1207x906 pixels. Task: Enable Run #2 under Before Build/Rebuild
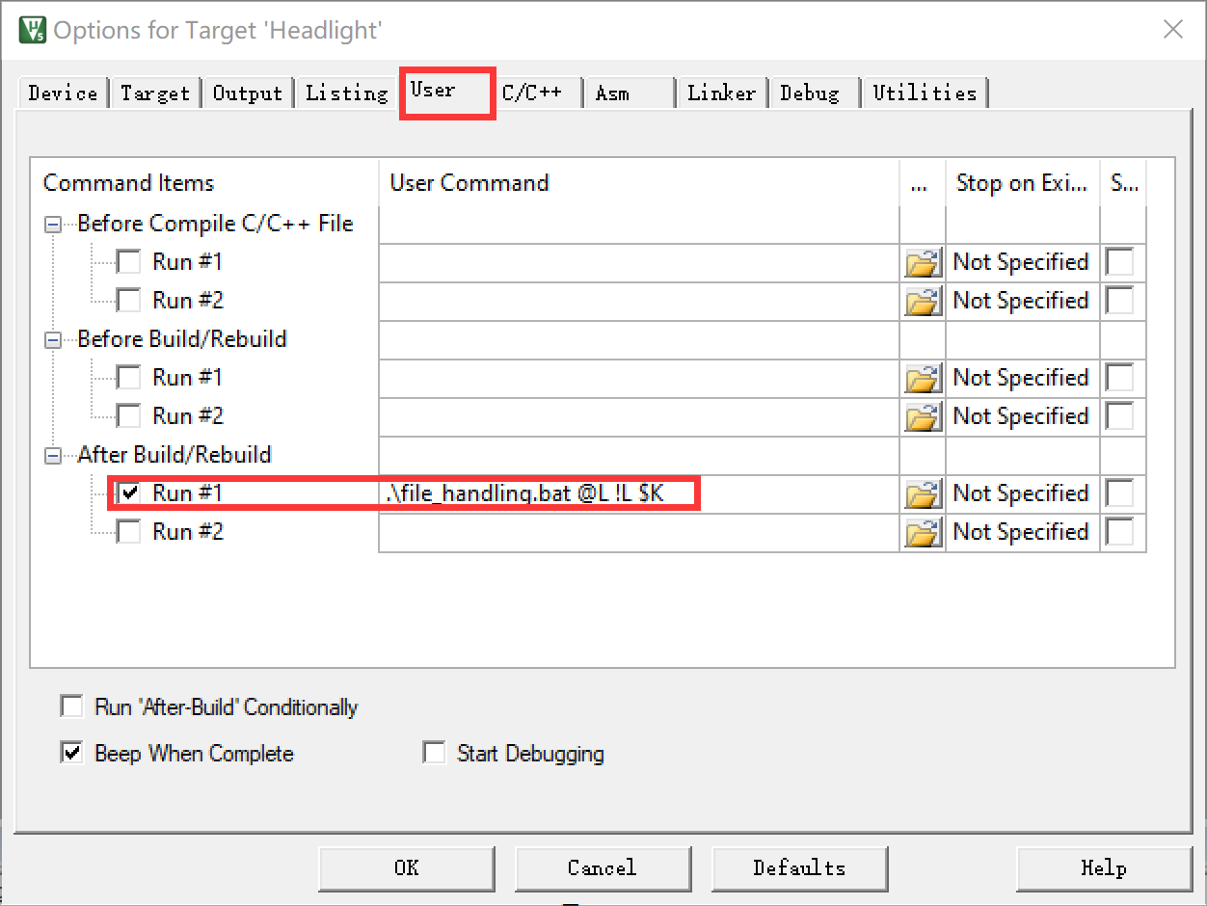pos(128,416)
